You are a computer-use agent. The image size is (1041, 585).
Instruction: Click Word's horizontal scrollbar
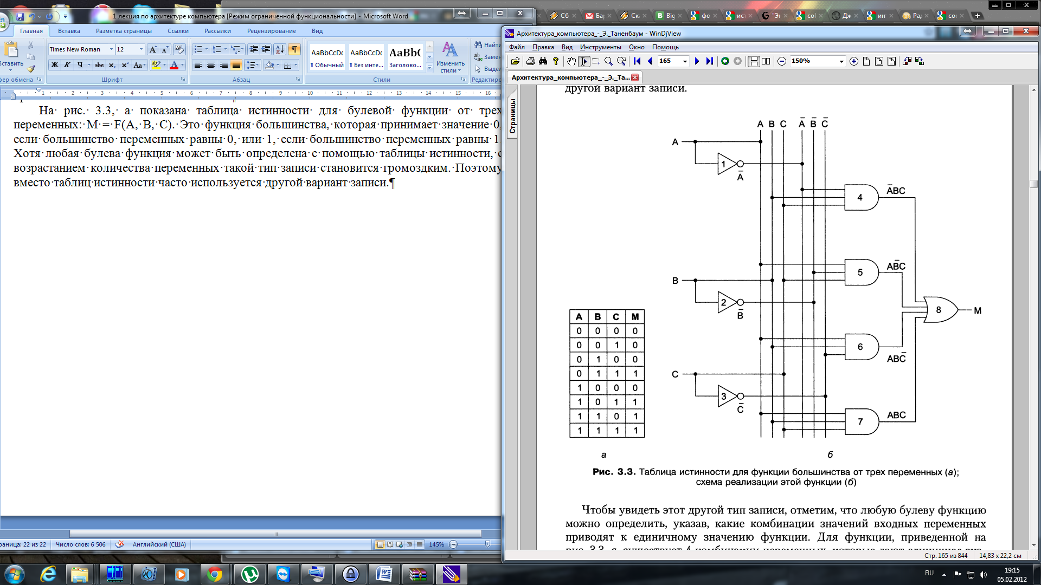pyautogui.click(x=275, y=534)
